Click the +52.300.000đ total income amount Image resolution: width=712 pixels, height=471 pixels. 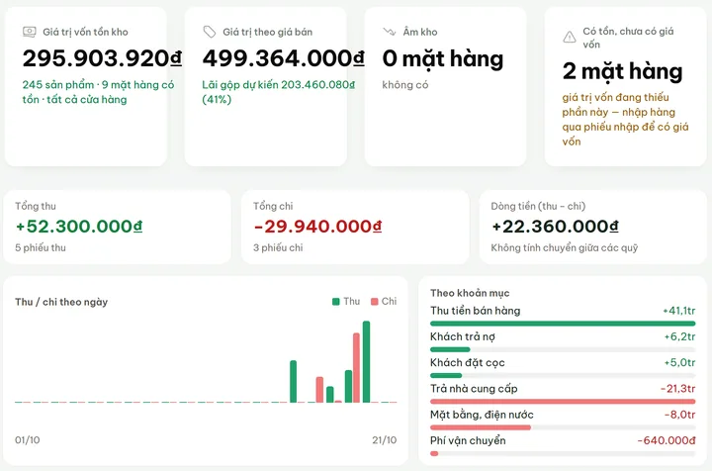point(79,227)
